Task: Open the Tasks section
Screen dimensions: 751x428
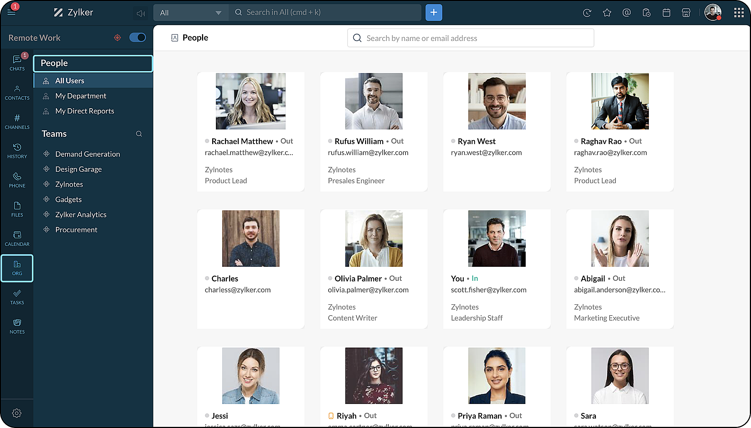Action: [17, 297]
